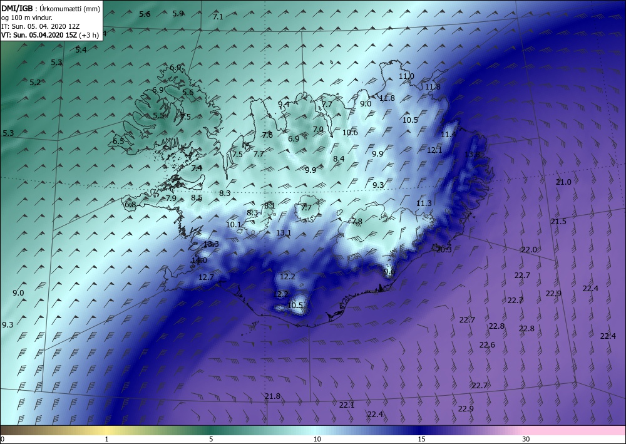
Task: Click the 13.8 value in the East Fjords
Action: 472,154
